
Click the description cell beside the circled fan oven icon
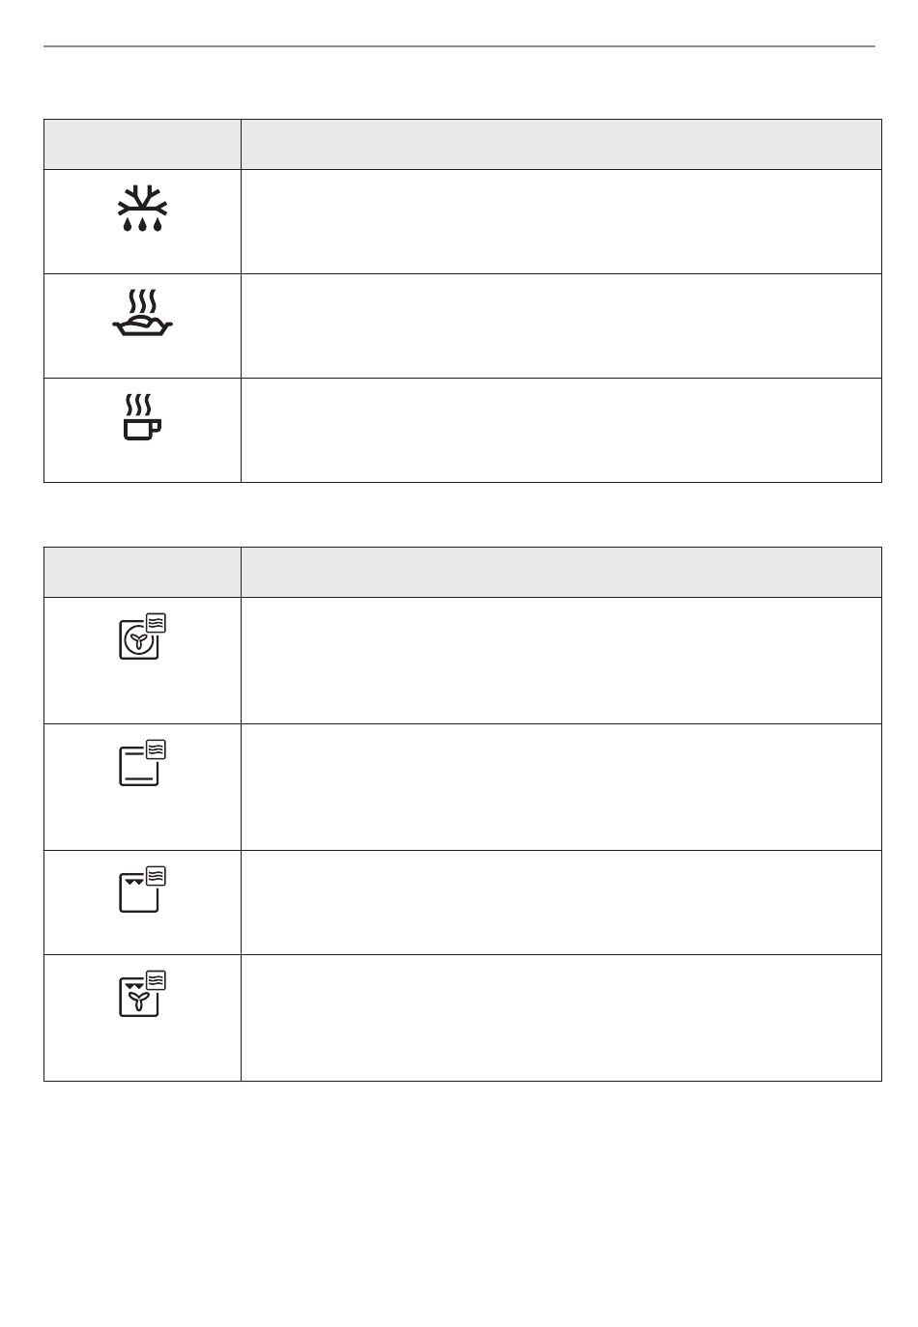point(561,661)
